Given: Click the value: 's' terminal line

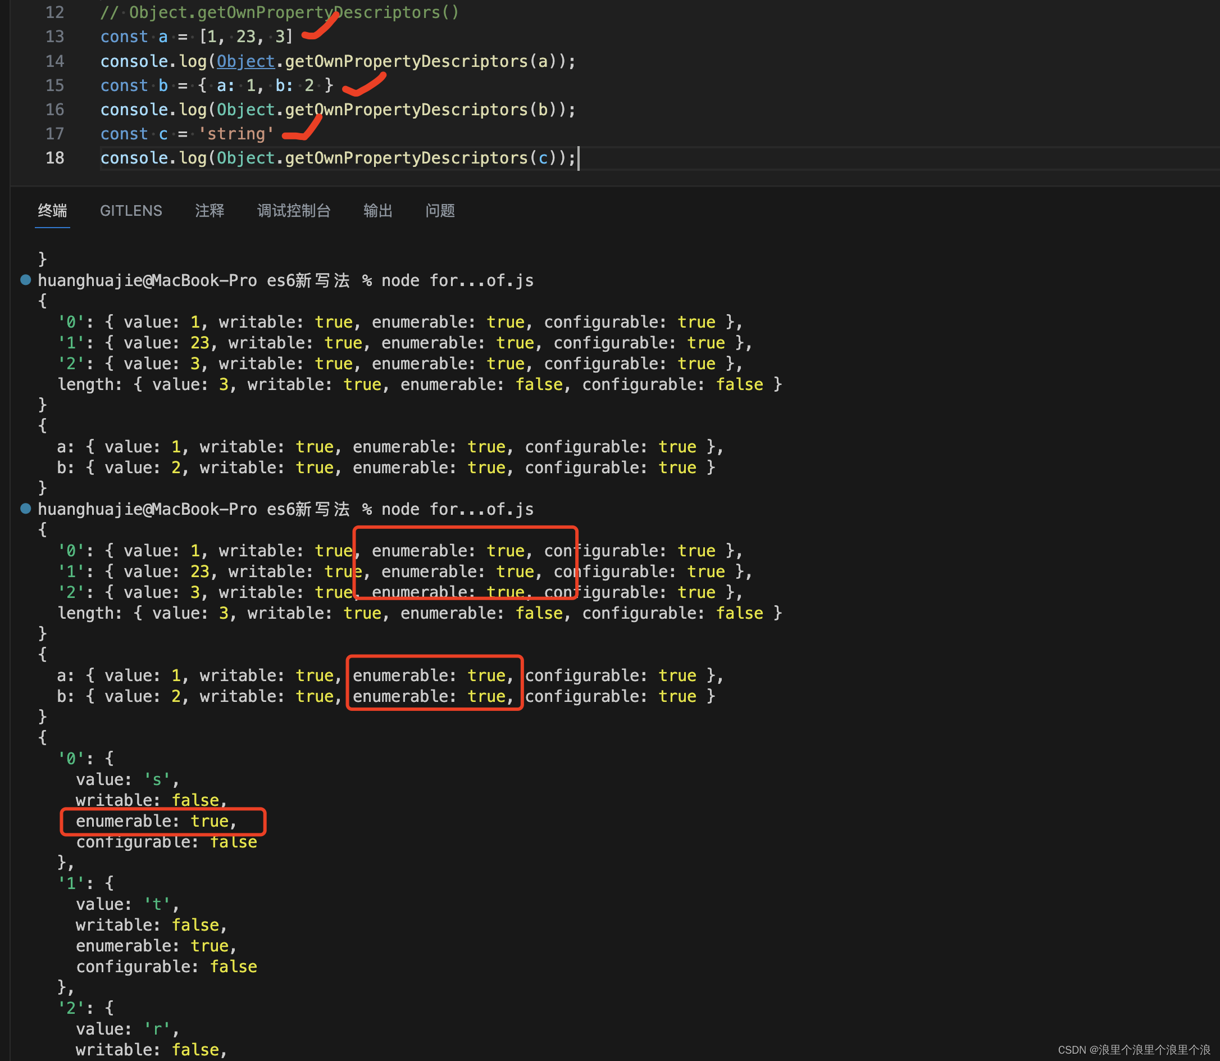Looking at the screenshot, I should pos(127,780).
